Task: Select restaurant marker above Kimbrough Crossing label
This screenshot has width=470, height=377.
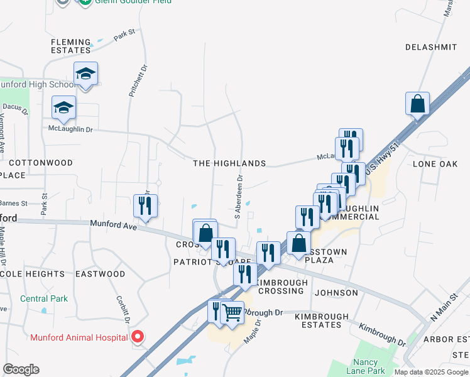Action: pos(245,277)
